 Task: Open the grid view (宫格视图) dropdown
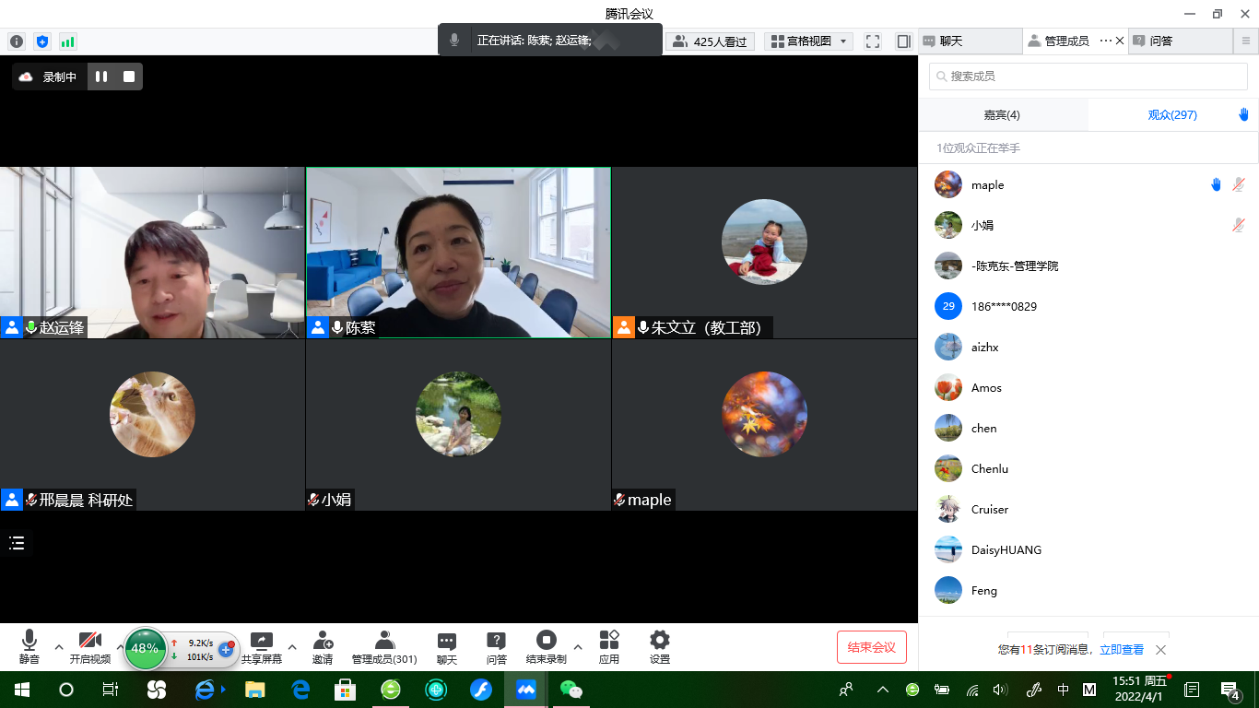pos(808,41)
